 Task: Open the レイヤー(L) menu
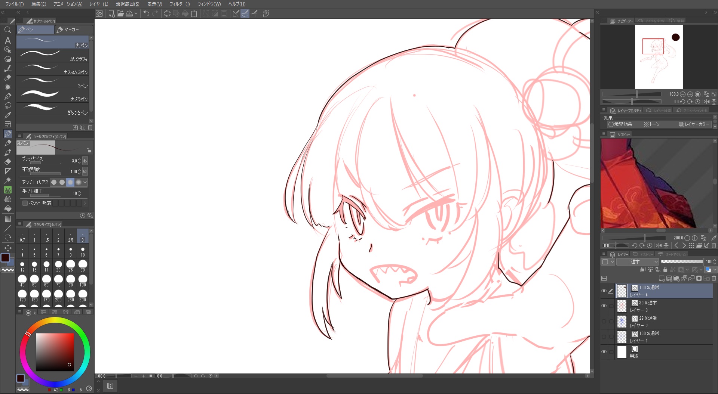[x=99, y=4]
